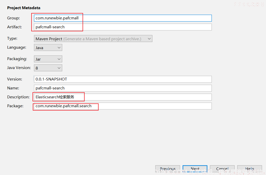Click the Version field with 0.0.1-SNAPSHOT
The image size is (266, 175).
point(123,79)
